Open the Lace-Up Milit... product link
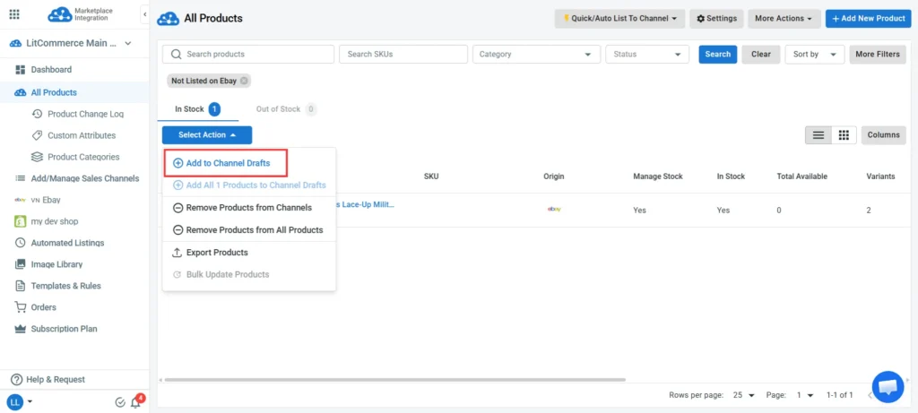This screenshot has height=413, width=918. point(366,204)
